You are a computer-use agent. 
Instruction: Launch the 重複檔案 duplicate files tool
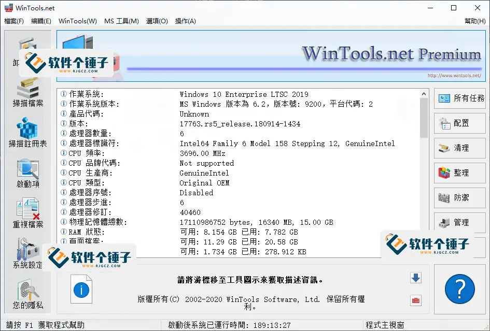point(28,213)
